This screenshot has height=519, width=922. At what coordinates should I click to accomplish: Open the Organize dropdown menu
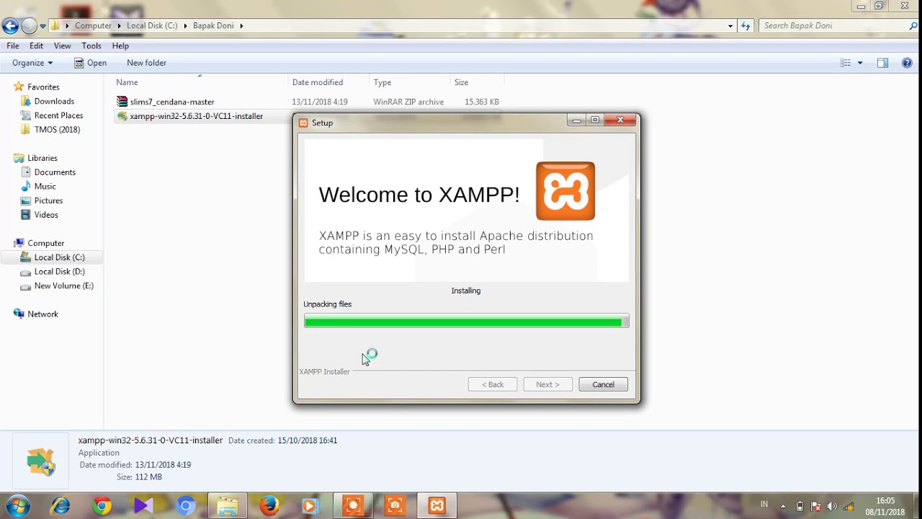pos(32,63)
